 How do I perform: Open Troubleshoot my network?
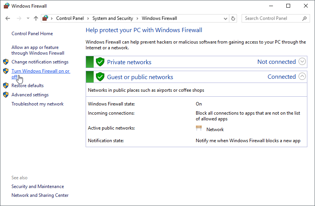(37, 104)
